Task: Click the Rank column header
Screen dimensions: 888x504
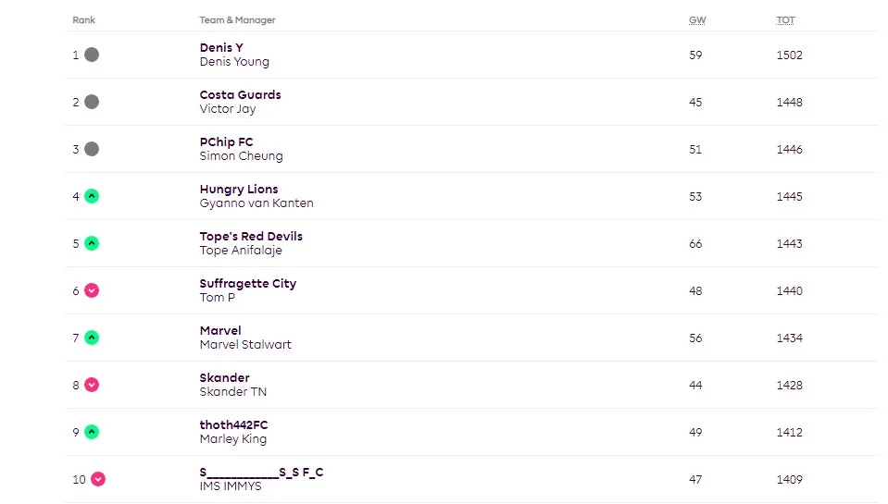Action: point(84,19)
